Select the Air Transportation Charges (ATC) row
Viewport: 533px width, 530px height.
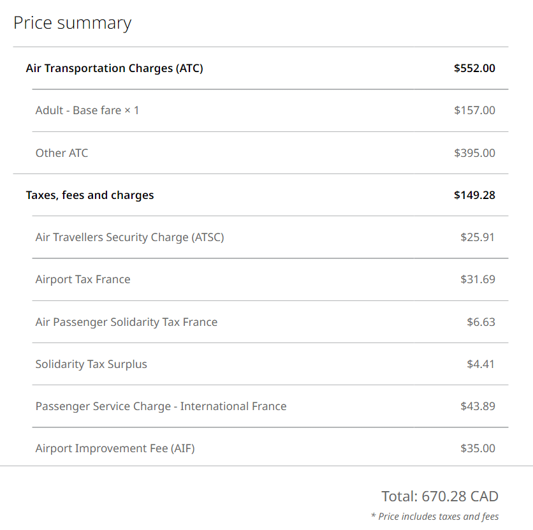[x=115, y=68]
